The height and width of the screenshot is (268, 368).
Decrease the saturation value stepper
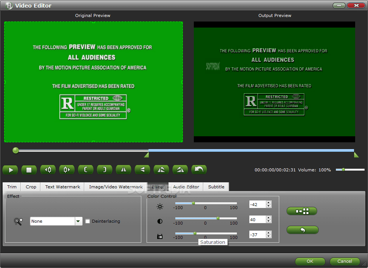point(269,236)
